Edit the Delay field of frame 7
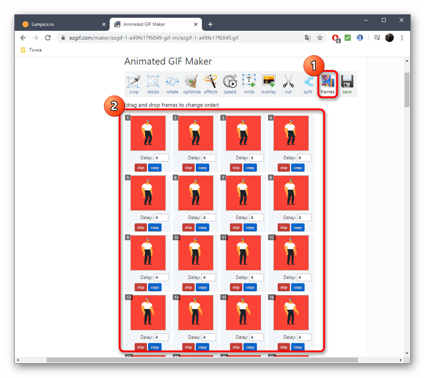 click(256, 217)
